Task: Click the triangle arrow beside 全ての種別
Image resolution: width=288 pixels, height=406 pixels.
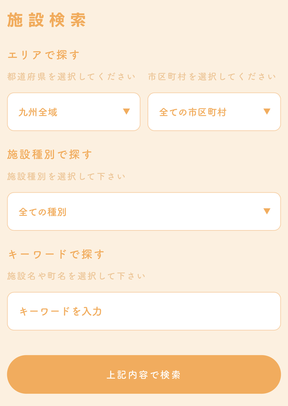Action: (267, 211)
